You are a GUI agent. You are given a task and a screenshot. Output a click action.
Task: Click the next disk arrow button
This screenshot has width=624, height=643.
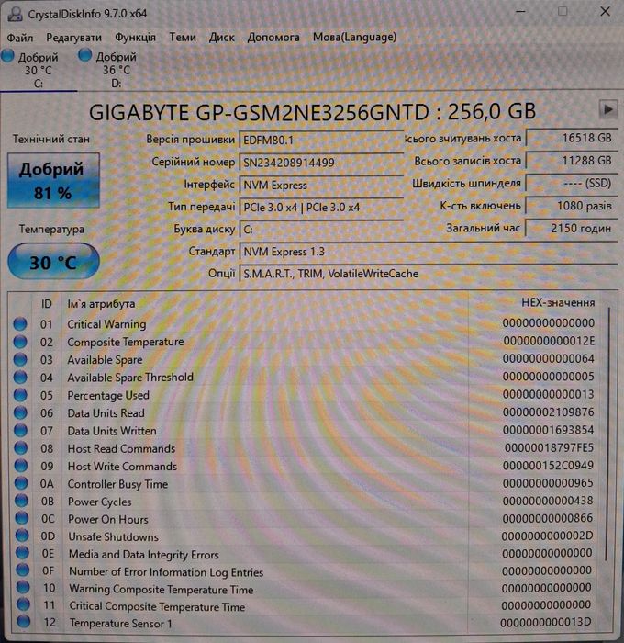click(x=608, y=109)
